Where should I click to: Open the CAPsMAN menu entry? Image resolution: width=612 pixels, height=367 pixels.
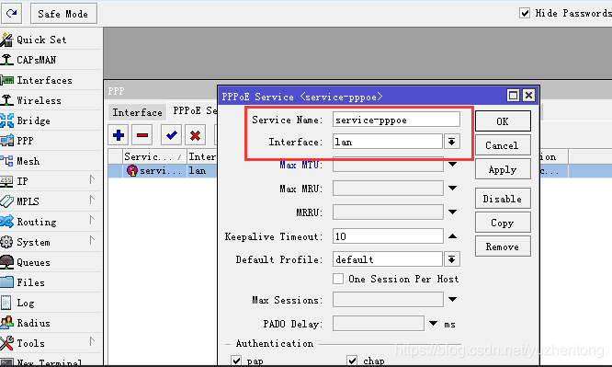coord(36,60)
